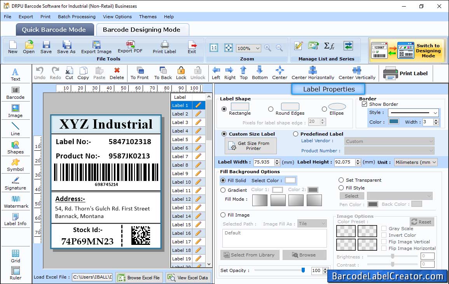The height and width of the screenshot is (284, 449).
Task: Add a Watermark using sidebar tool
Action: click(16, 202)
